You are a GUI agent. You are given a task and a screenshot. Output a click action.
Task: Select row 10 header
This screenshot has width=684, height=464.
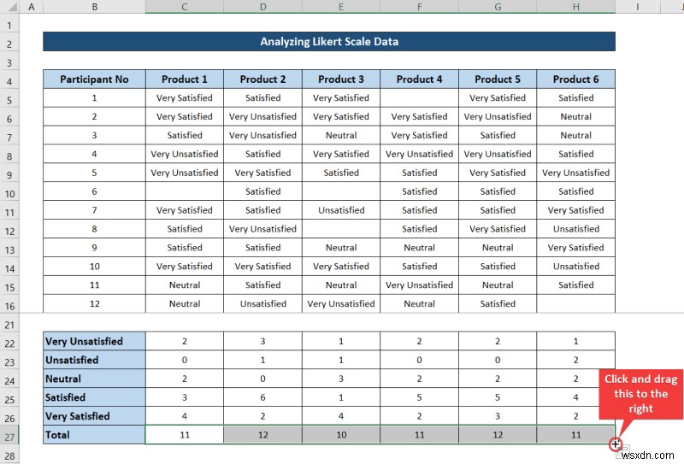click(x=9, y=194)
